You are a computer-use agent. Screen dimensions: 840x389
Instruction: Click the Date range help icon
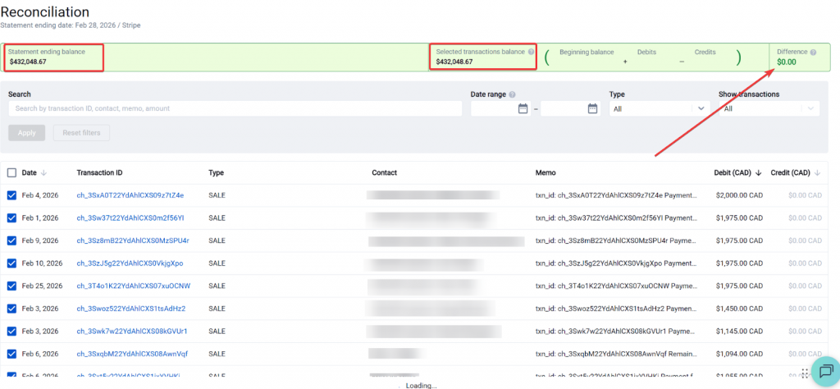512,94
